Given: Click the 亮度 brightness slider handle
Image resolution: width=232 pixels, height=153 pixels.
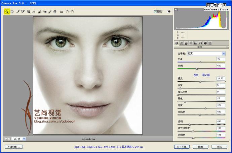Looking at the screenshot, I should [x=205, y=108].
